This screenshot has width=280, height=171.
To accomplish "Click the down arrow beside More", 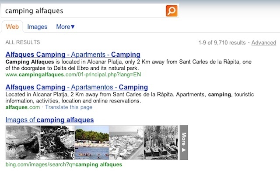I will pos(73,27).
